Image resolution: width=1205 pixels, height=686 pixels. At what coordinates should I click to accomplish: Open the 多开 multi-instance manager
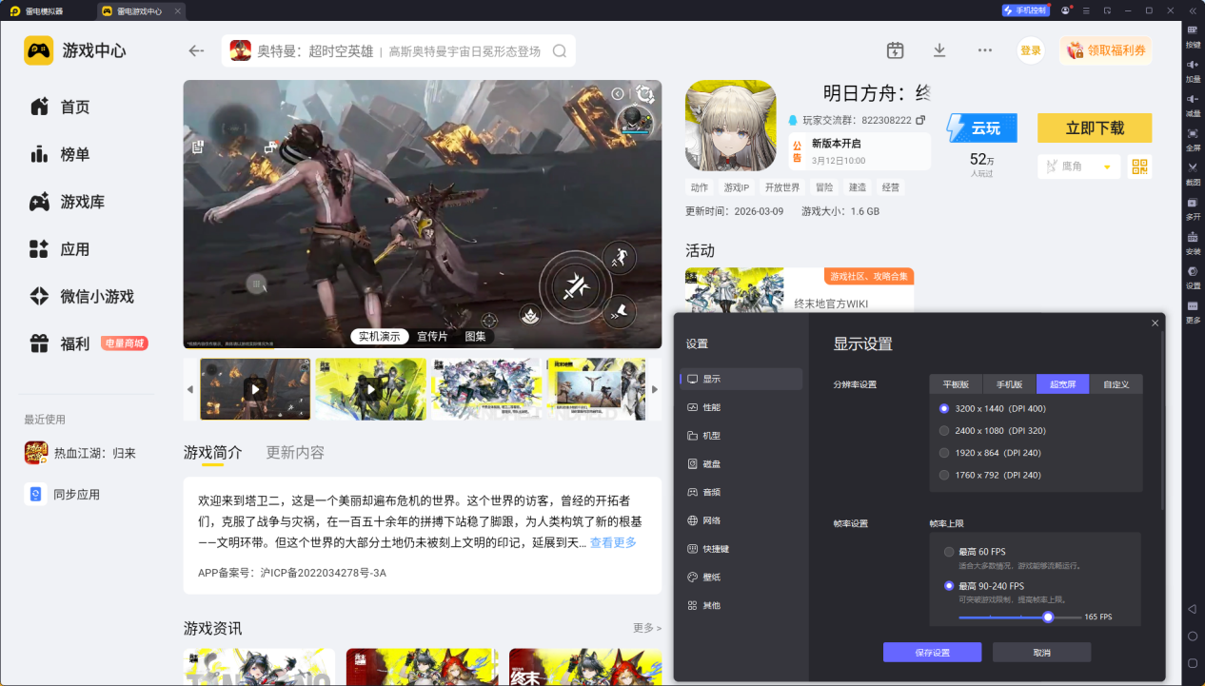[1193, 207]
